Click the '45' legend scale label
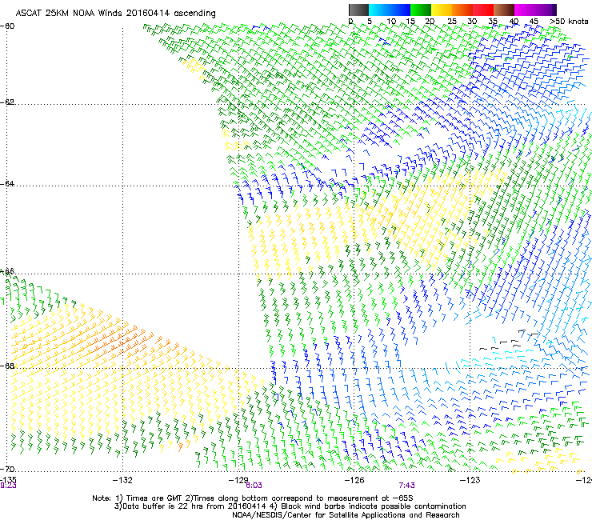This screenshot has height=520, width=592. (534, 21)
